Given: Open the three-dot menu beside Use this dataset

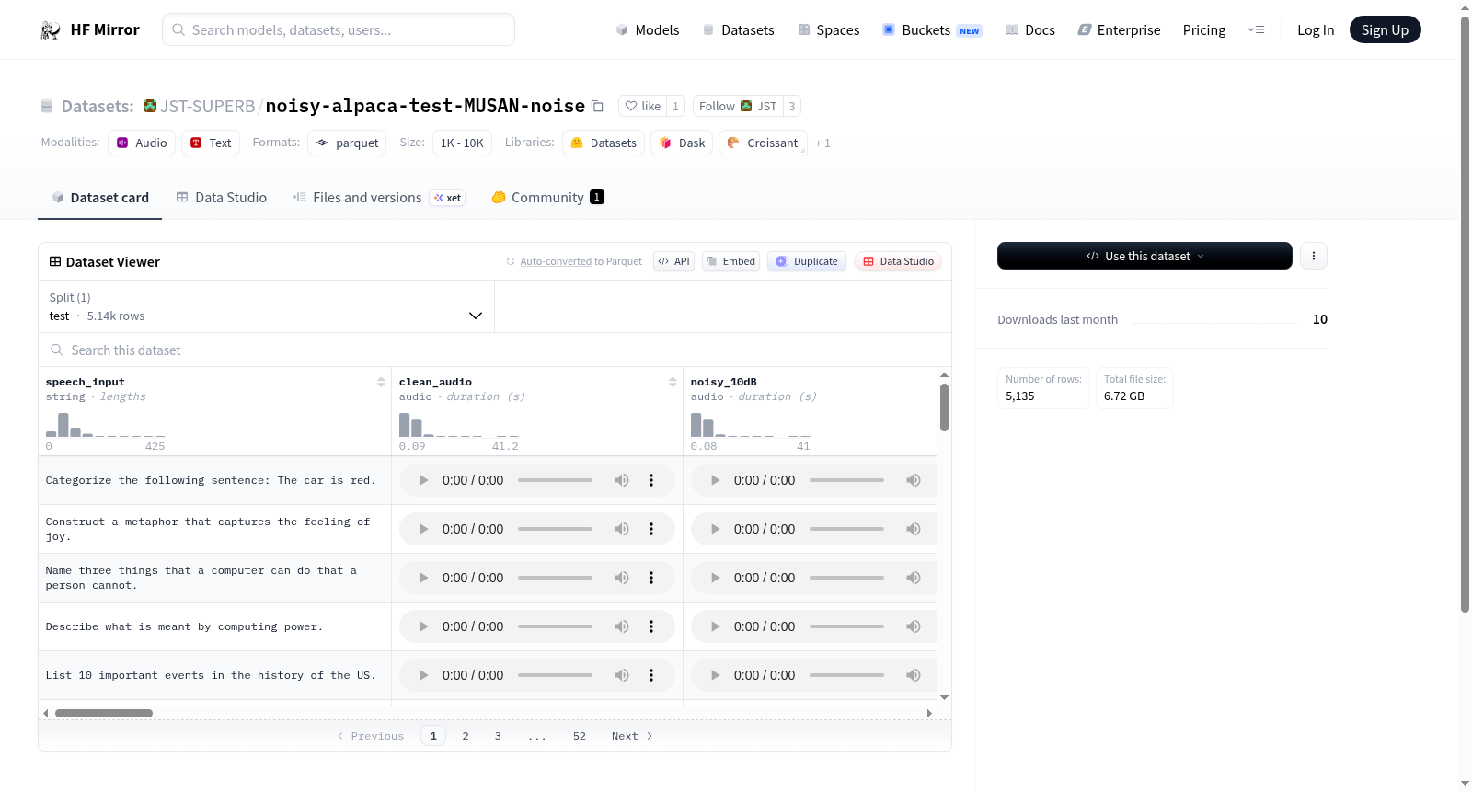Looking at the screenshot, I should 1314,256.
